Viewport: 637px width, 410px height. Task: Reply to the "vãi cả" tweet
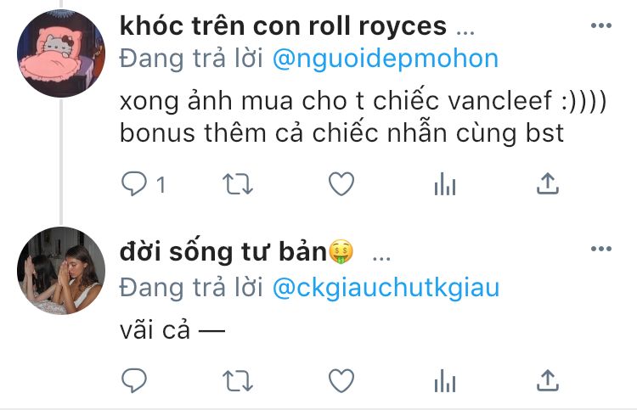[134, 380]
